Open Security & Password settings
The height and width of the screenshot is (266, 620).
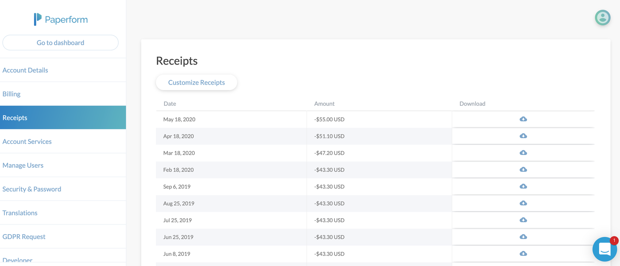coord(31,189)
